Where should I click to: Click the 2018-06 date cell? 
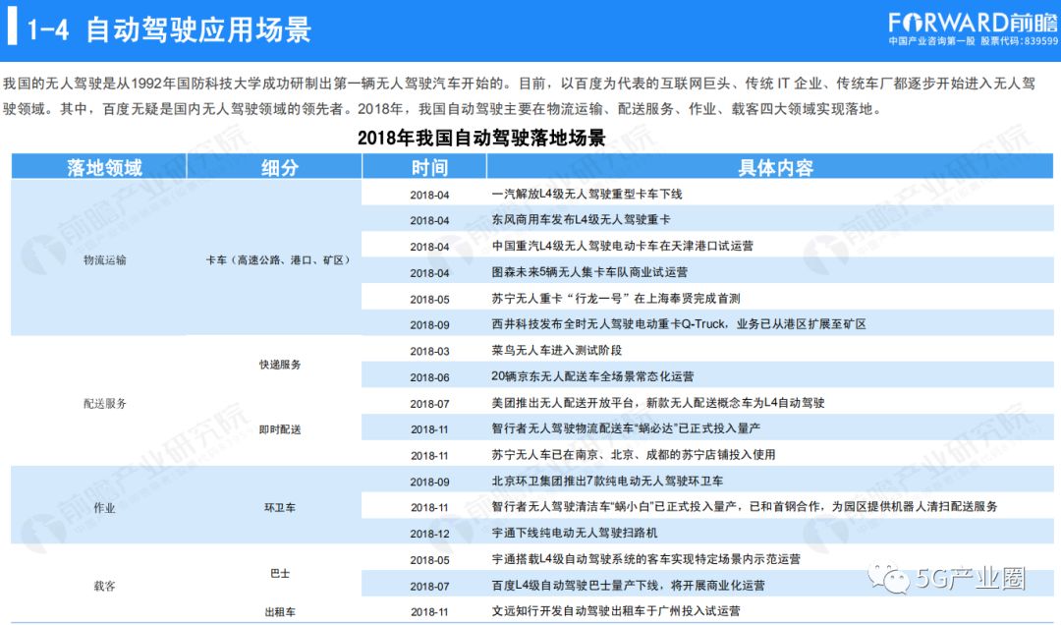pos(429,377)
